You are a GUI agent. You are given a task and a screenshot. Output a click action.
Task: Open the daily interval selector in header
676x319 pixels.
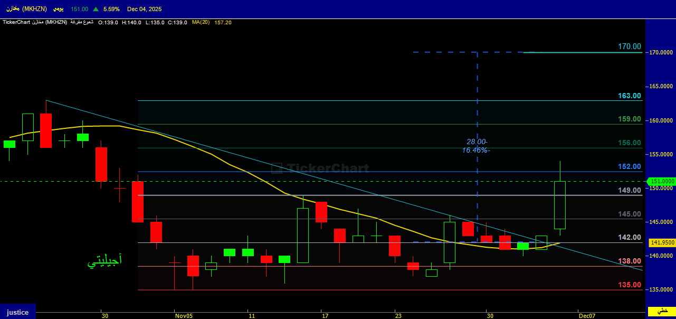pyautogui.click(x=59, y=9)
